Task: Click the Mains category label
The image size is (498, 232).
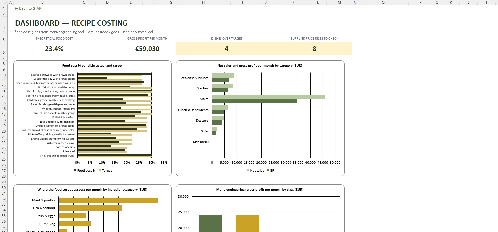Action: tap(204, 99)
